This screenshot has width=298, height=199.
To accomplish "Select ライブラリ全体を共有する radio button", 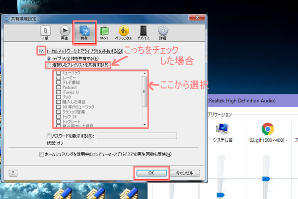I will (49, 59).
